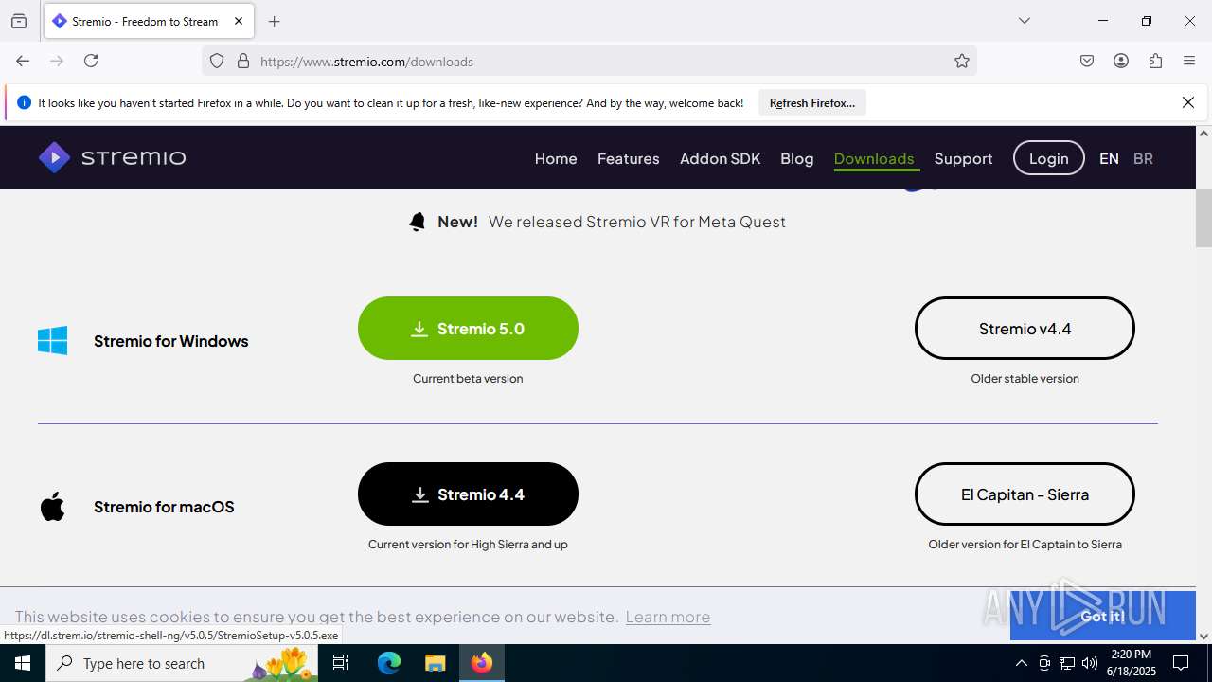Open File Explorer from the taskbar

pos(435,663)
